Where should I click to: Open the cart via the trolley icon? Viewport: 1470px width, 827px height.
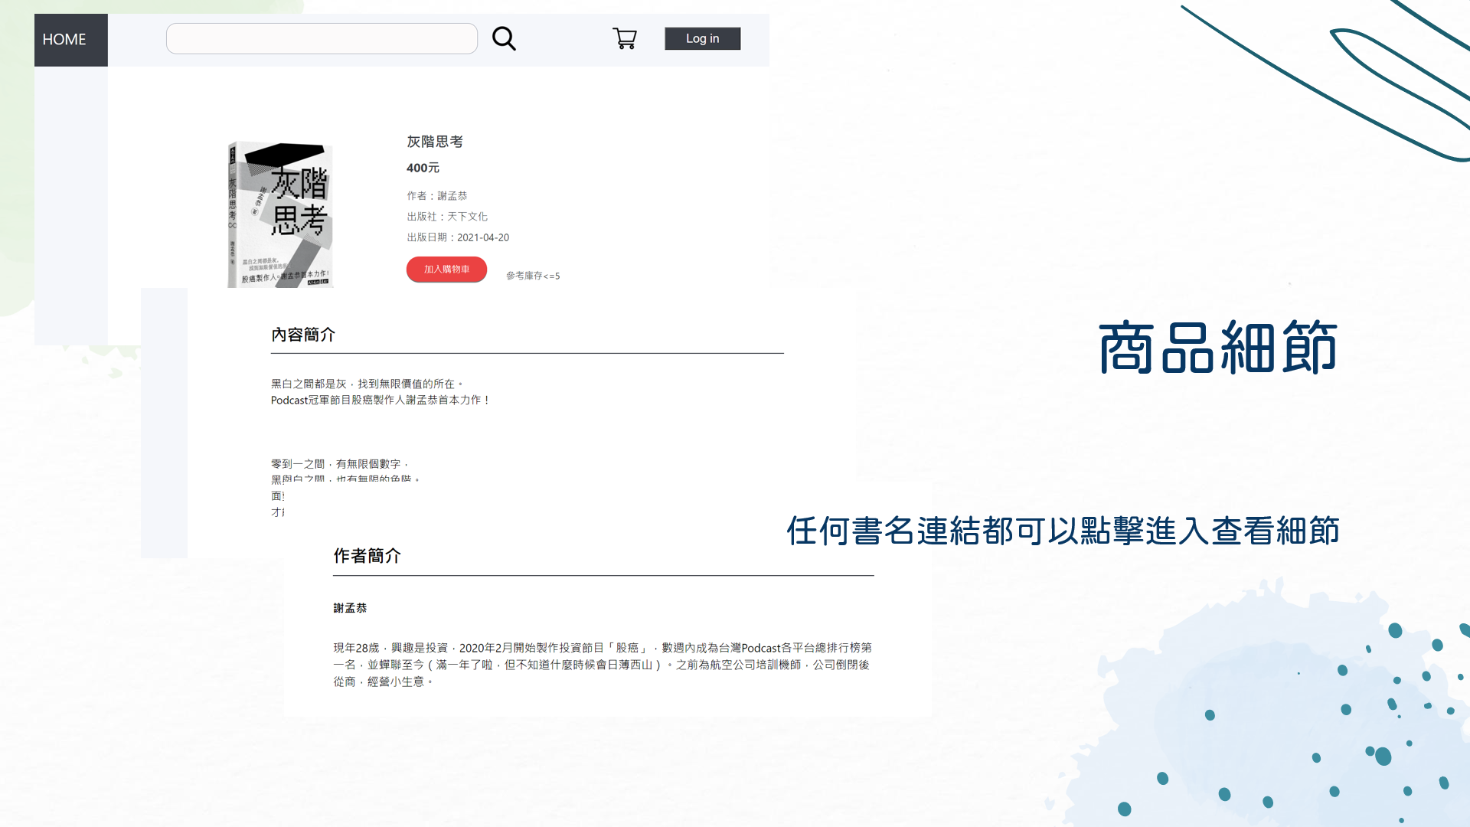(625, 38)
